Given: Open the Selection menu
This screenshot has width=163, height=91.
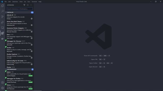Looking at the screenshot, I should point(15,2).
